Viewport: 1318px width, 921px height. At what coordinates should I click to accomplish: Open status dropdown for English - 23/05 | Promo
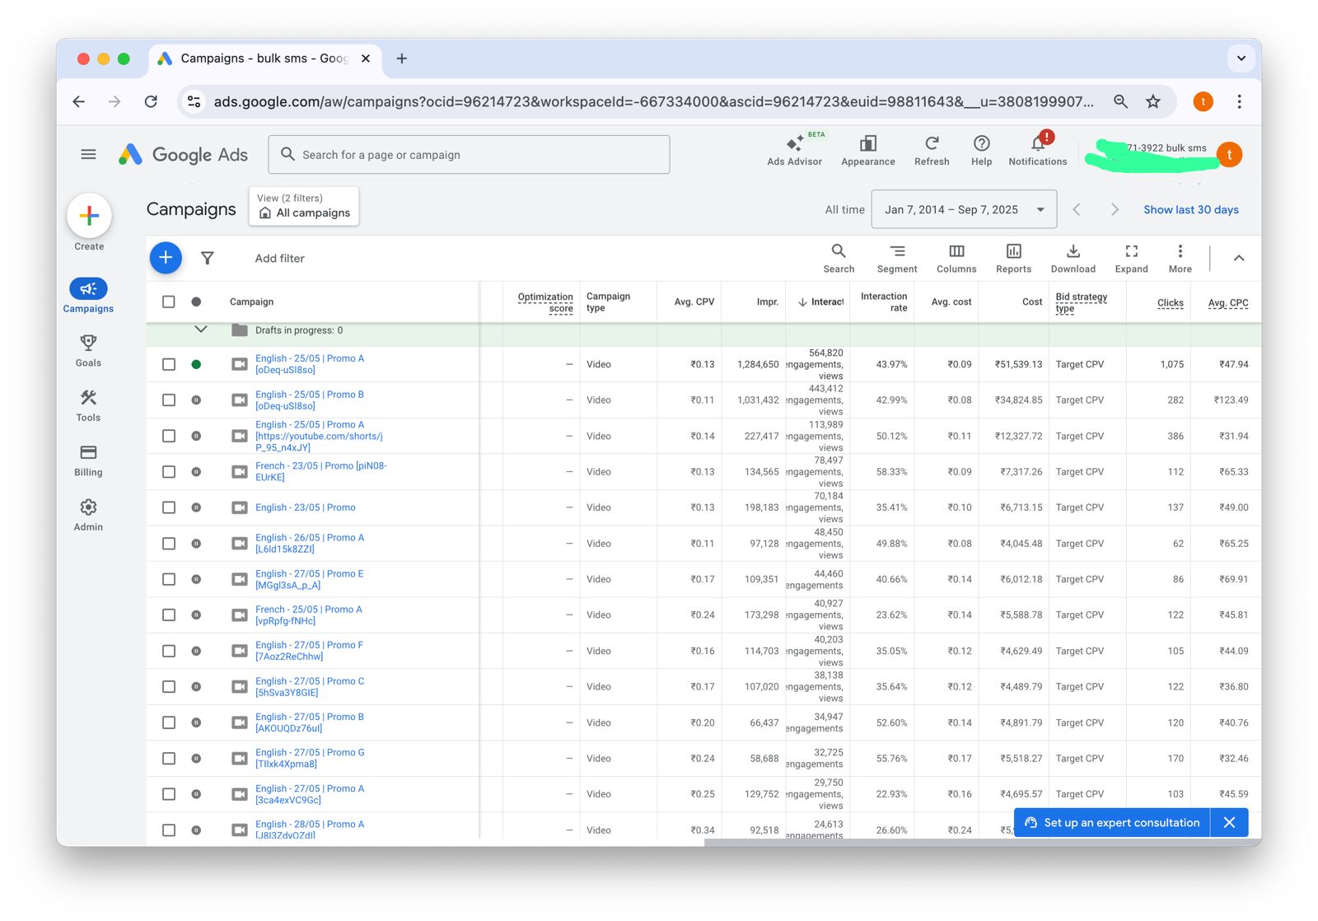click(196, 507)
